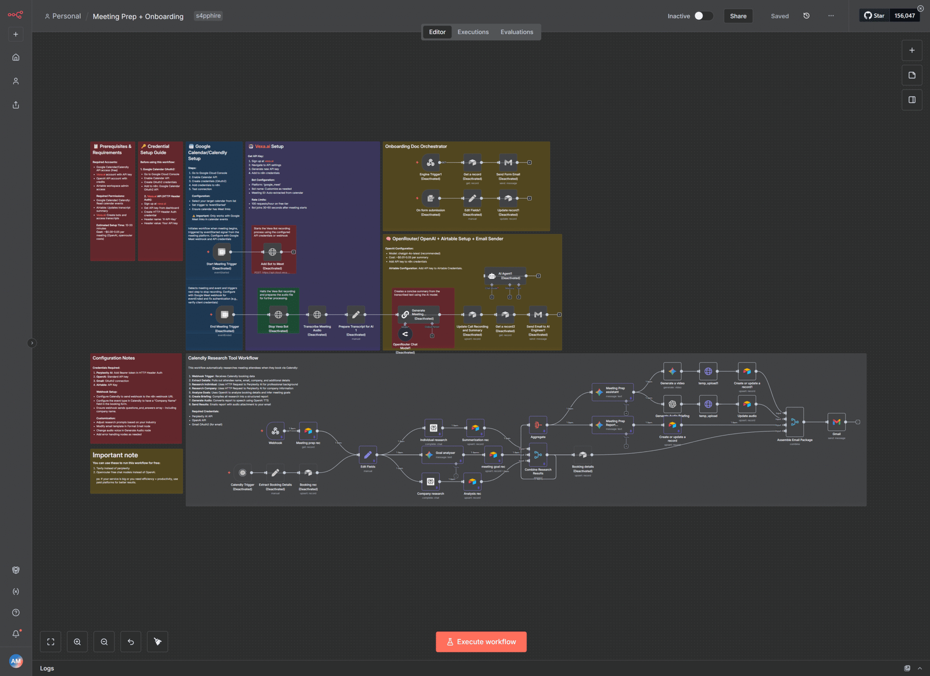The width and height of the screenshot is (930, 676).
Task: Open the notifications bell icon
Action: 16,634
